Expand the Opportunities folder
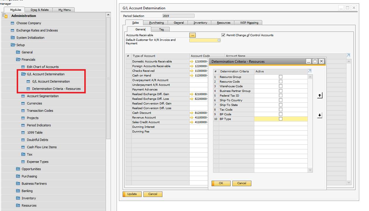The image size is (369, 211). (x=18, y=169)
